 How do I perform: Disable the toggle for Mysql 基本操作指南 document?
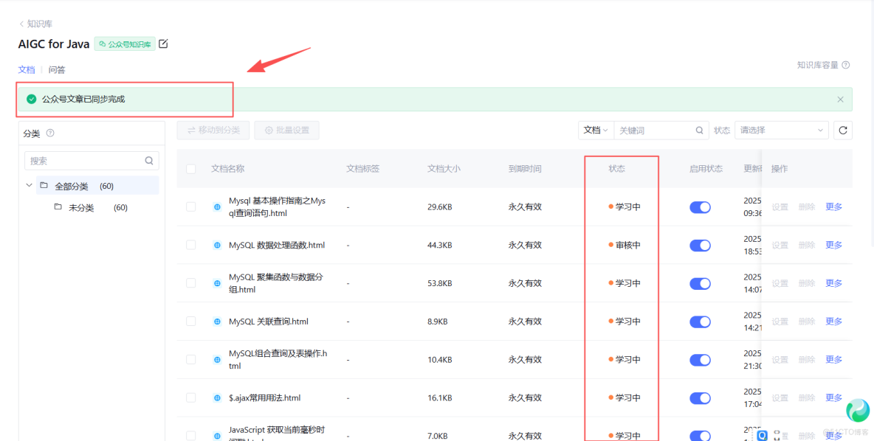coord(700,206)
